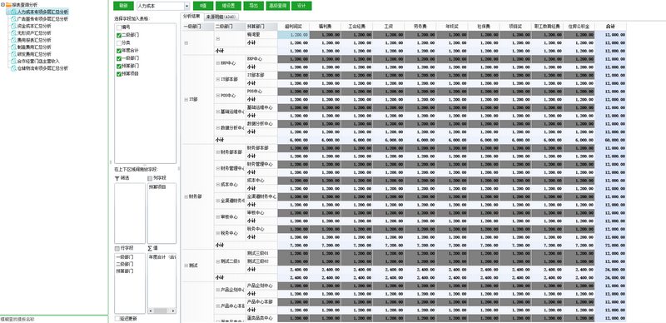Click the 值 list horizontal scrollbar
This screenshot has width=666, height=323.
click(x=162, y=311)
